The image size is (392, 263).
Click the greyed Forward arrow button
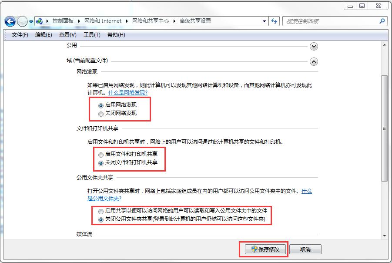22,21
